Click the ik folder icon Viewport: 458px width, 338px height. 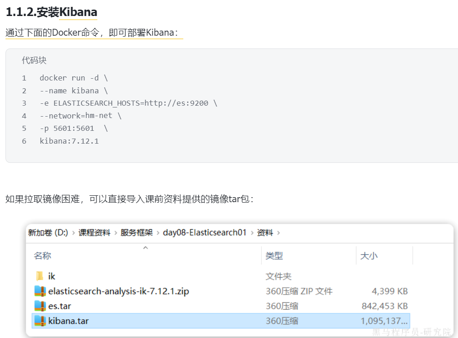pyautogui.click(x=40, y=276)
